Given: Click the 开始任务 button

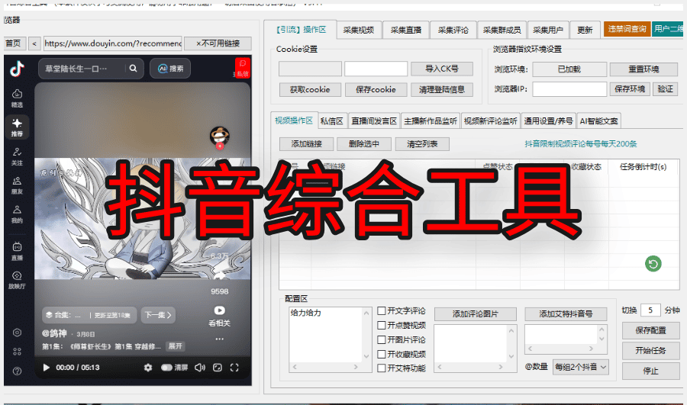Looking at the screenshot, I should tap(650, 351).
